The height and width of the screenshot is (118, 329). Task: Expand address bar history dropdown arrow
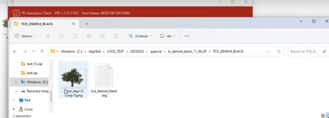tap(268, 52)
